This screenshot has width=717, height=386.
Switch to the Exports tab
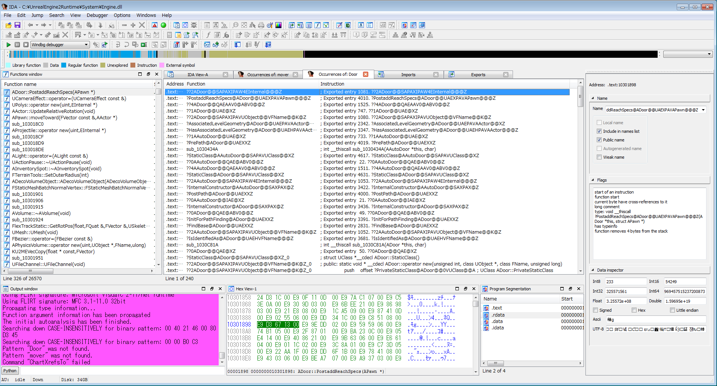pyautogui.click(x=478, y=75)
